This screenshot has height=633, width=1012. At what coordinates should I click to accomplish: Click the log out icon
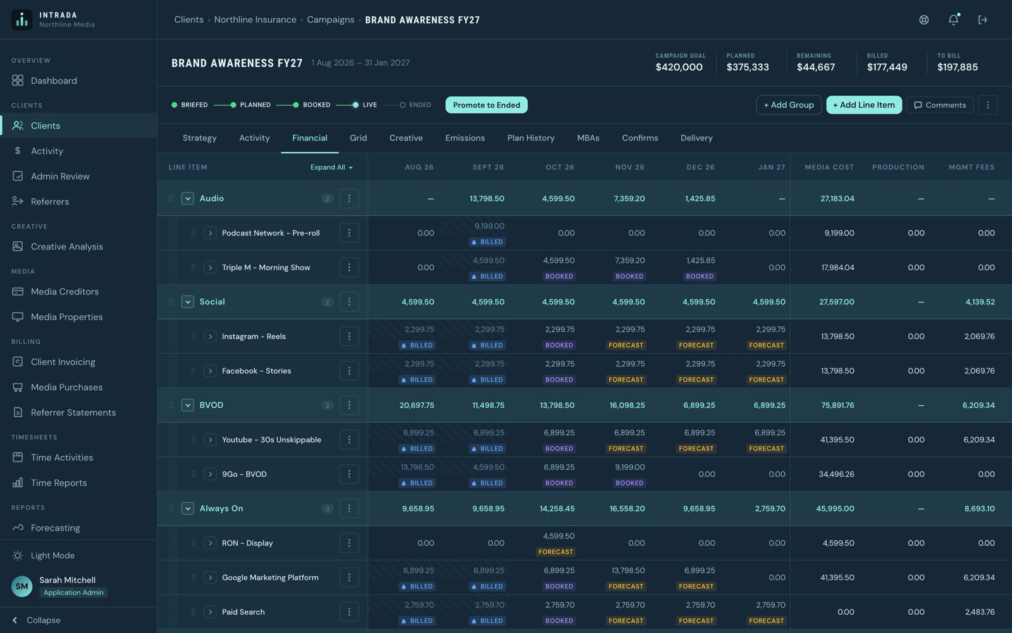[982, 20]
